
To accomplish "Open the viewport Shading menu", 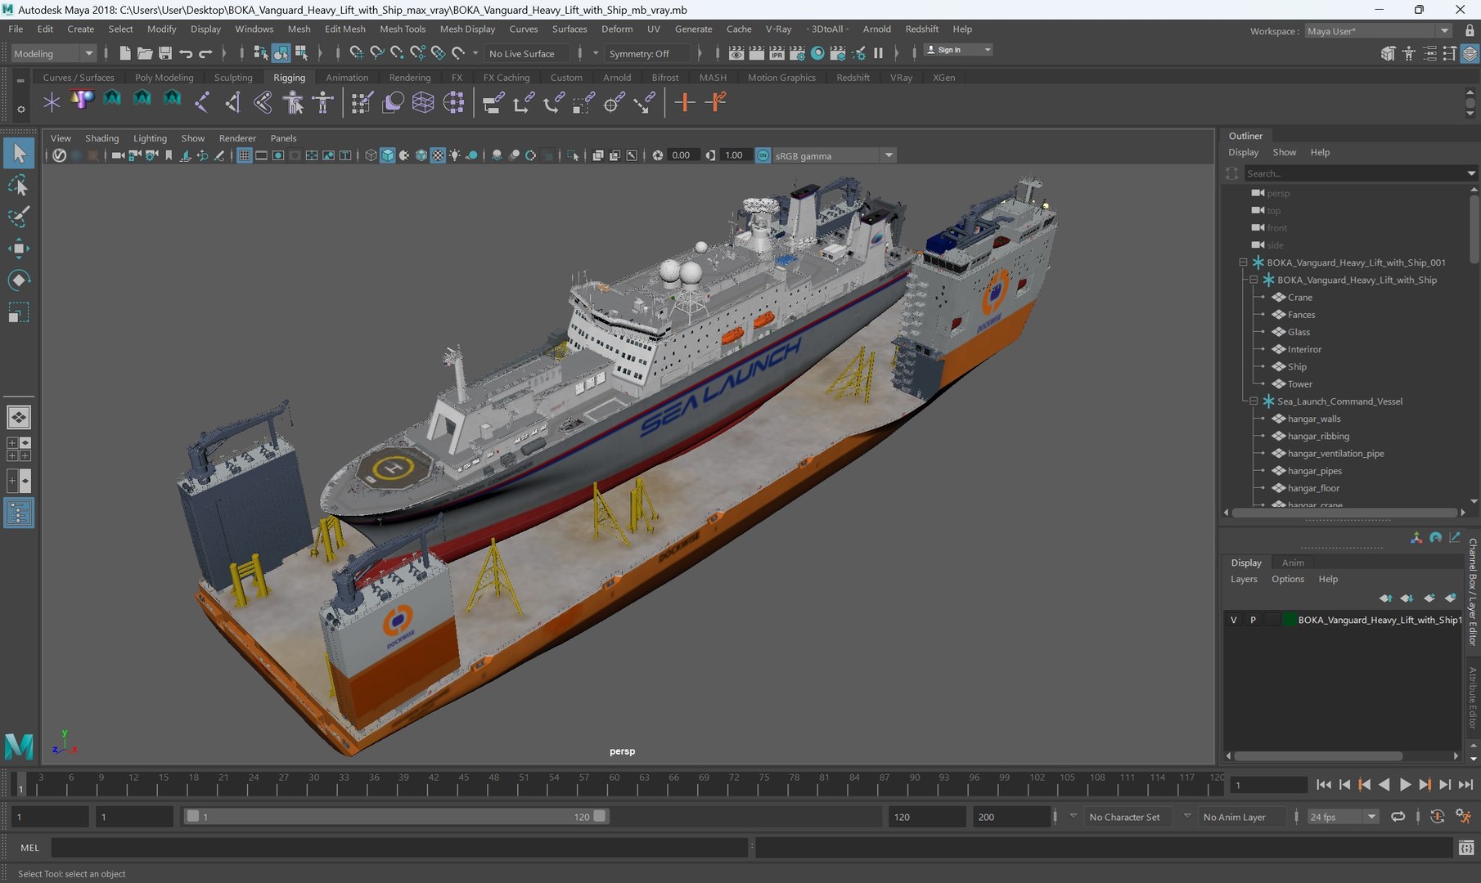I will pos(101,138).
